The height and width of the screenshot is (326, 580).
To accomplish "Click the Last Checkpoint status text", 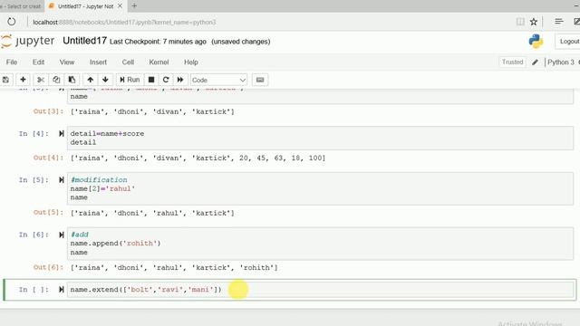I will (158, 42).
